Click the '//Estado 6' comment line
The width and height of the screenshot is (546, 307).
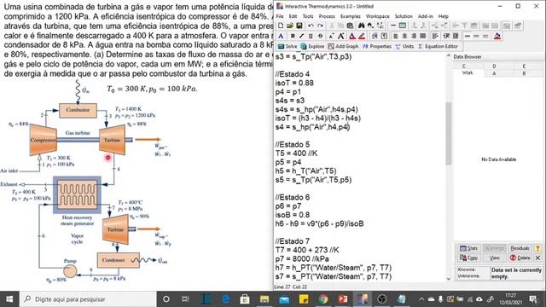292,197
